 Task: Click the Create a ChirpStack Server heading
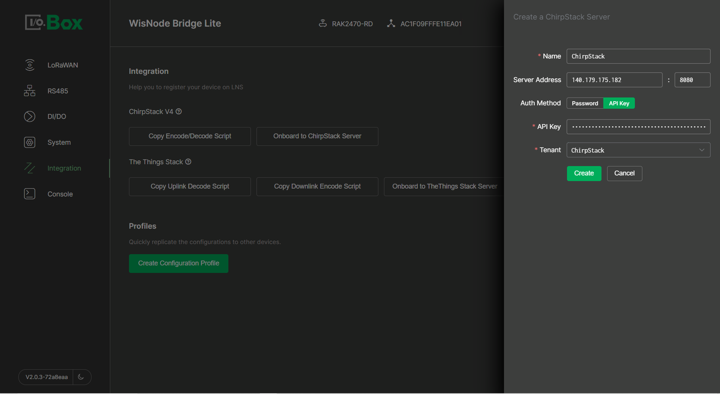pyautogui.click(x=561, y=17)
